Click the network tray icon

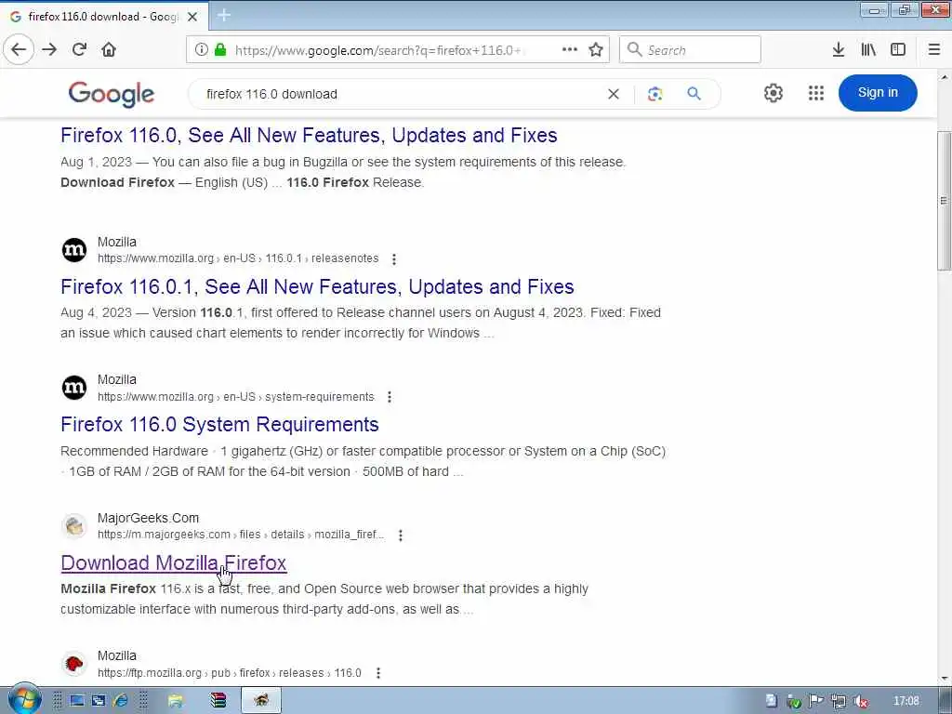[839, 701]
